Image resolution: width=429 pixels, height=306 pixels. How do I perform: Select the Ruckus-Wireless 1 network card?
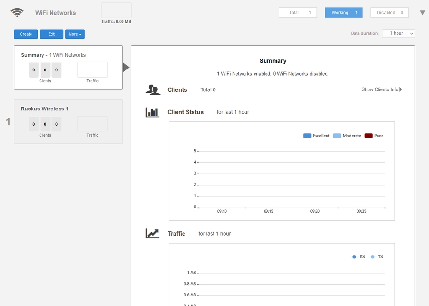click(68, 121)
